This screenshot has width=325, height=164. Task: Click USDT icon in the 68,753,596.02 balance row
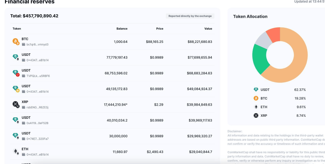(x=16, y=73)
